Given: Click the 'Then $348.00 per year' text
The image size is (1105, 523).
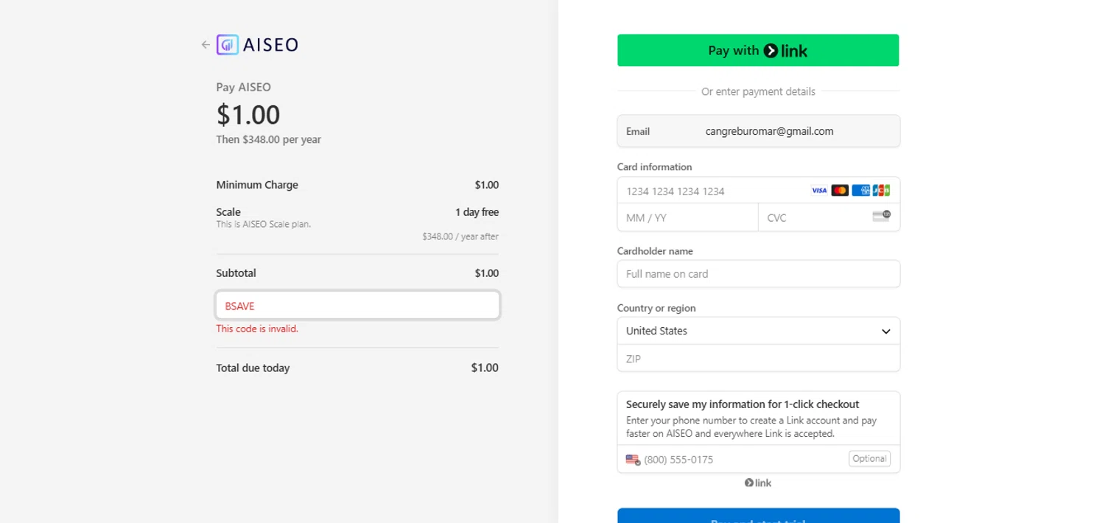Looking at the screenshot, I should click(268, 140).
